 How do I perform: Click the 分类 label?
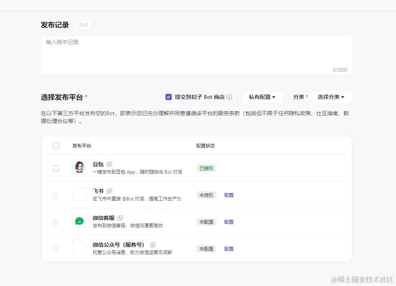click(299, 97)
